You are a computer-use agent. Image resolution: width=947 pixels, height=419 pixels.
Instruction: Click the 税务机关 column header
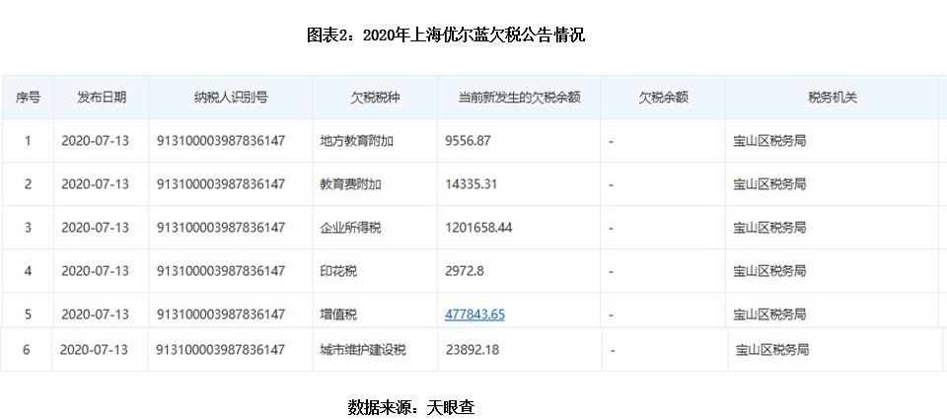[832, 98]
